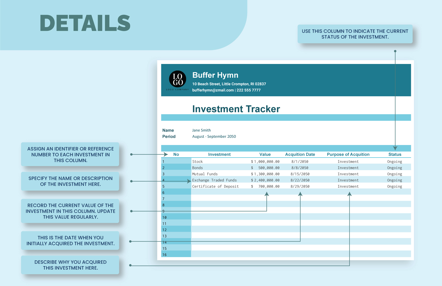Select the 8/15/2050 date cell

point(300,174)
